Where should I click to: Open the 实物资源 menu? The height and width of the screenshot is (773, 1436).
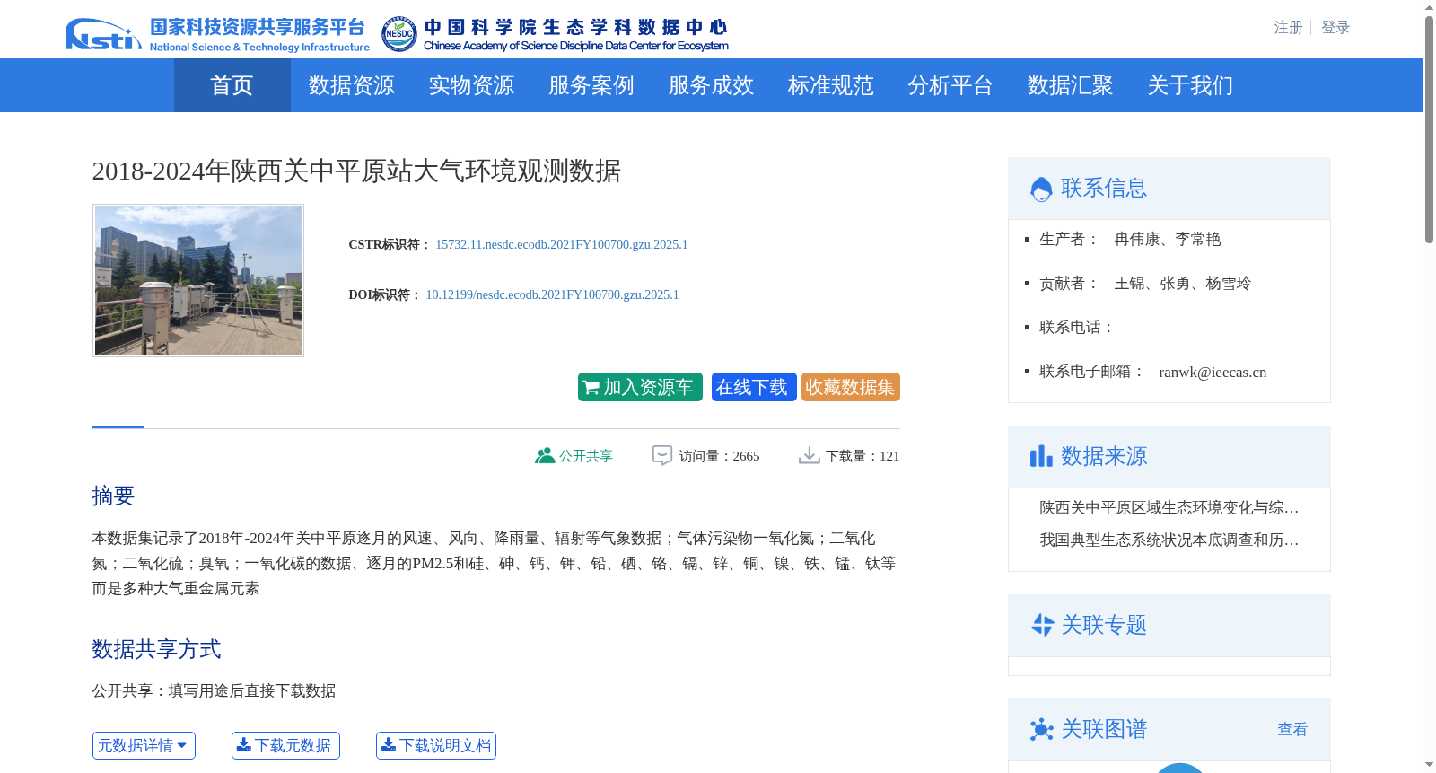point(471,85)
